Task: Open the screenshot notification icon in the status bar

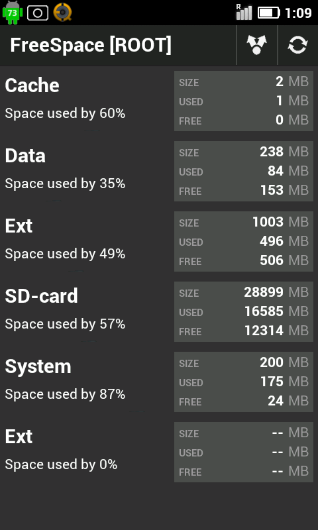Action: (x=38, y=13)
